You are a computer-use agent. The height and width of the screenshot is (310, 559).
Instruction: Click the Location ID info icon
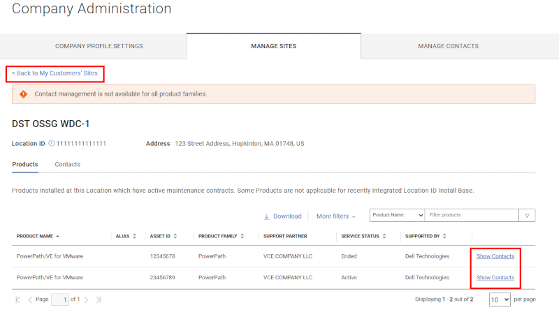click(52, 144)
